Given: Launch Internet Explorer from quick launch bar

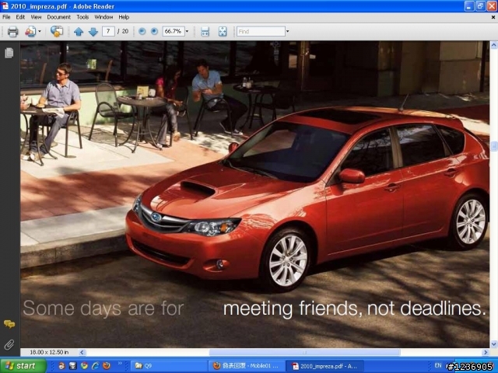Looking at the screenshot, I should pyautogui.click(x=95, y=366).
